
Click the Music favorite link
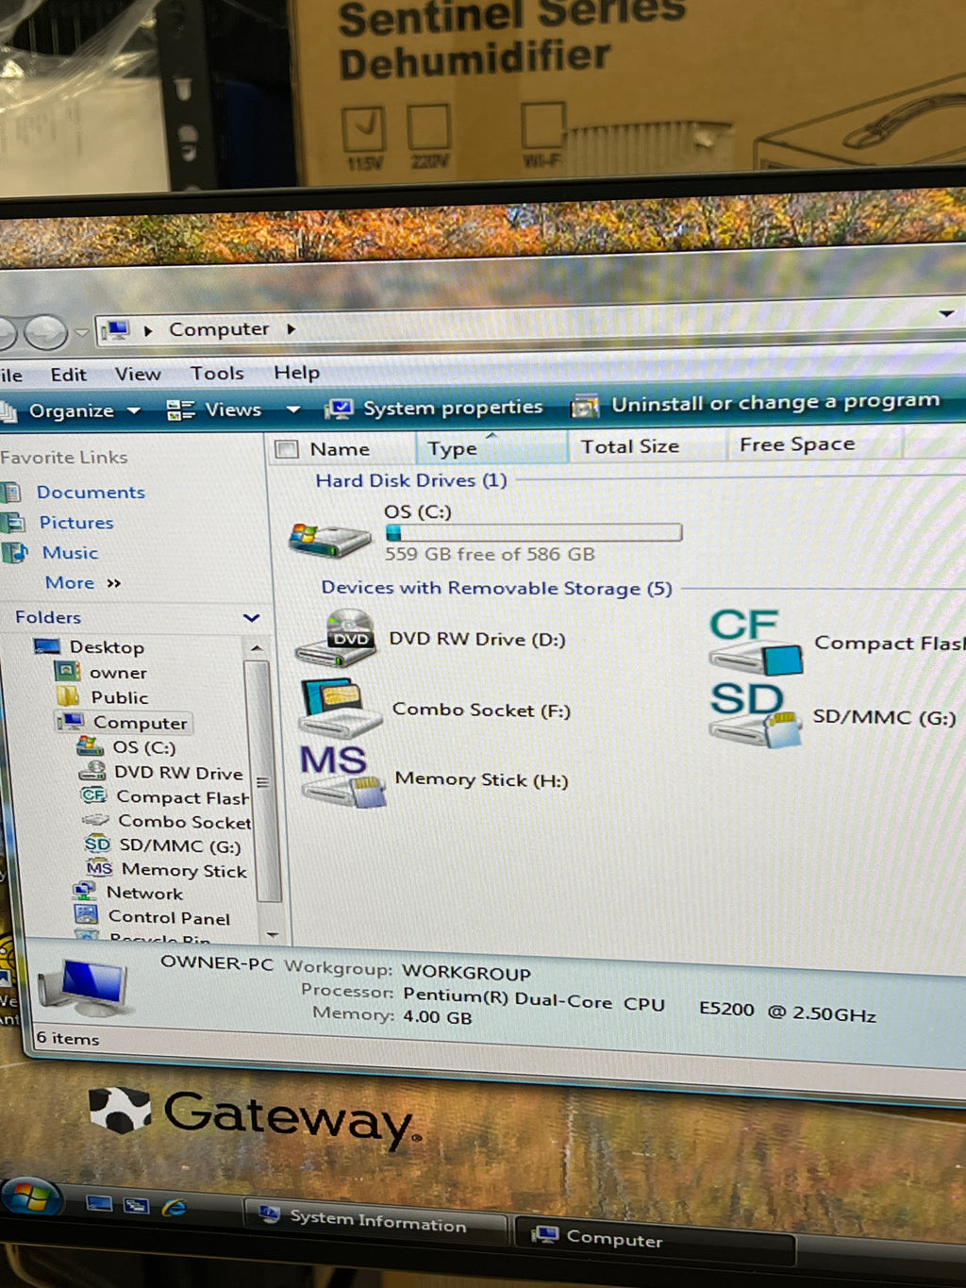pos(70,552)
